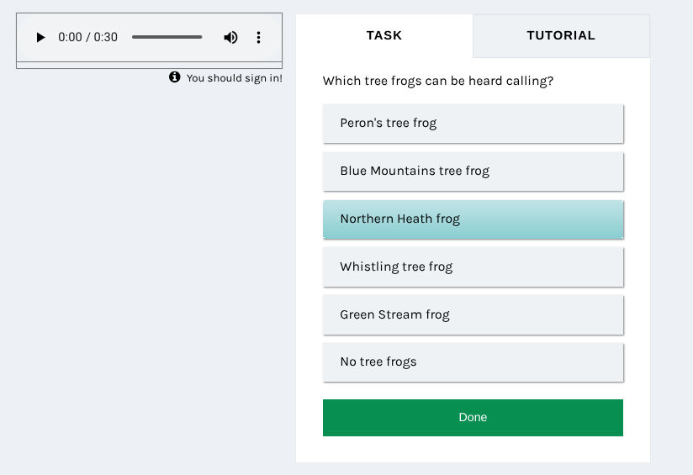Pick the Whistling tree frog option
This screenshot has width=693, height=475.
(x=473, y=267)
